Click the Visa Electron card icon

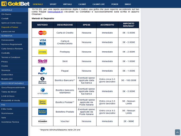point(42,42)
